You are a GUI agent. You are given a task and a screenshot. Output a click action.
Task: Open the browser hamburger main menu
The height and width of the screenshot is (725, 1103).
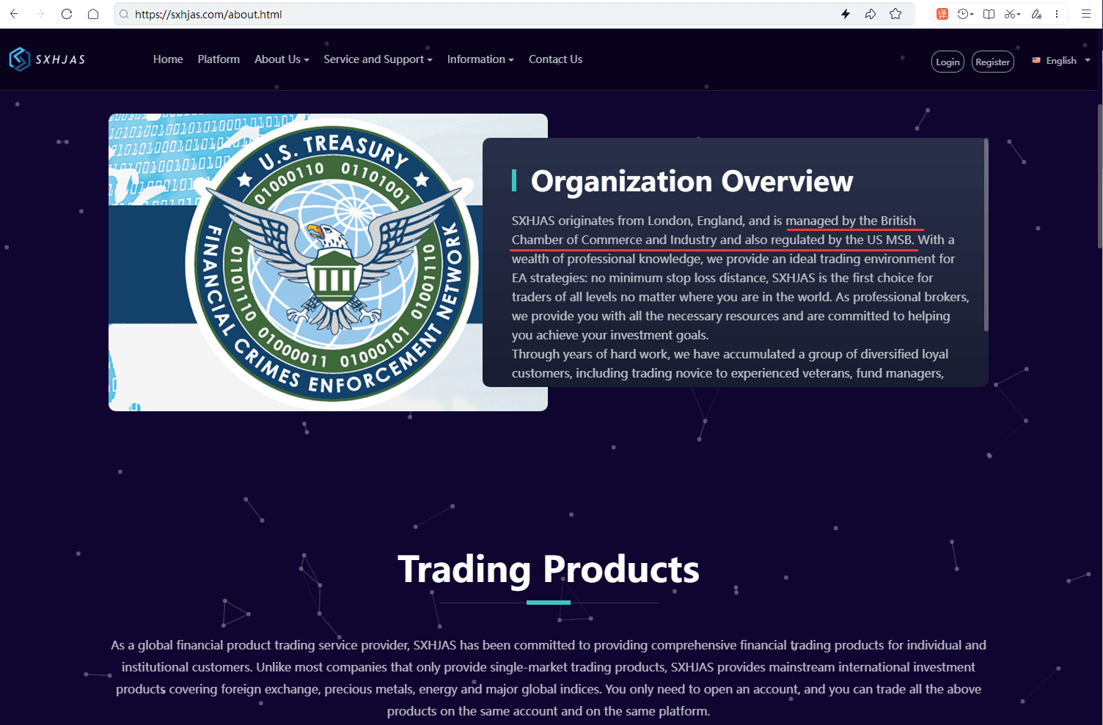pos(1086,14)
